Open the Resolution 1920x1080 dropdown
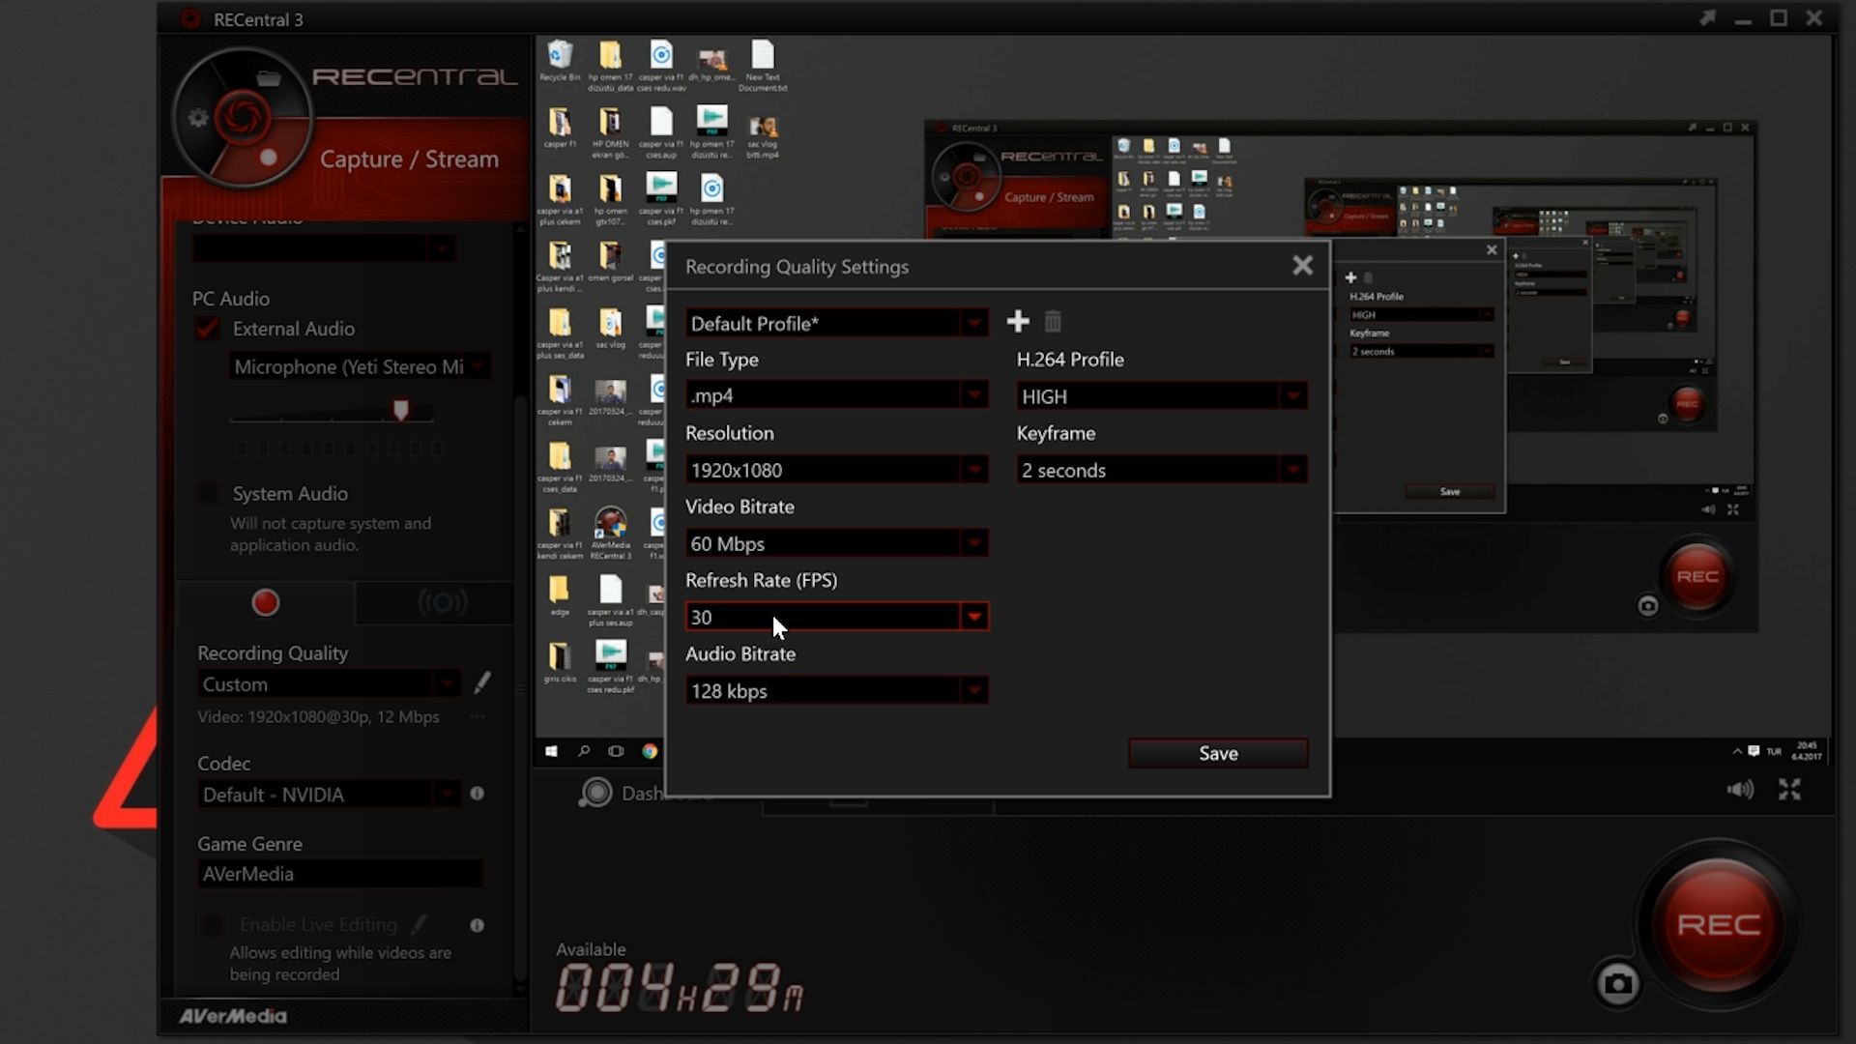Viewport: 1856px width, 1044px height. [x=836, y=470]
